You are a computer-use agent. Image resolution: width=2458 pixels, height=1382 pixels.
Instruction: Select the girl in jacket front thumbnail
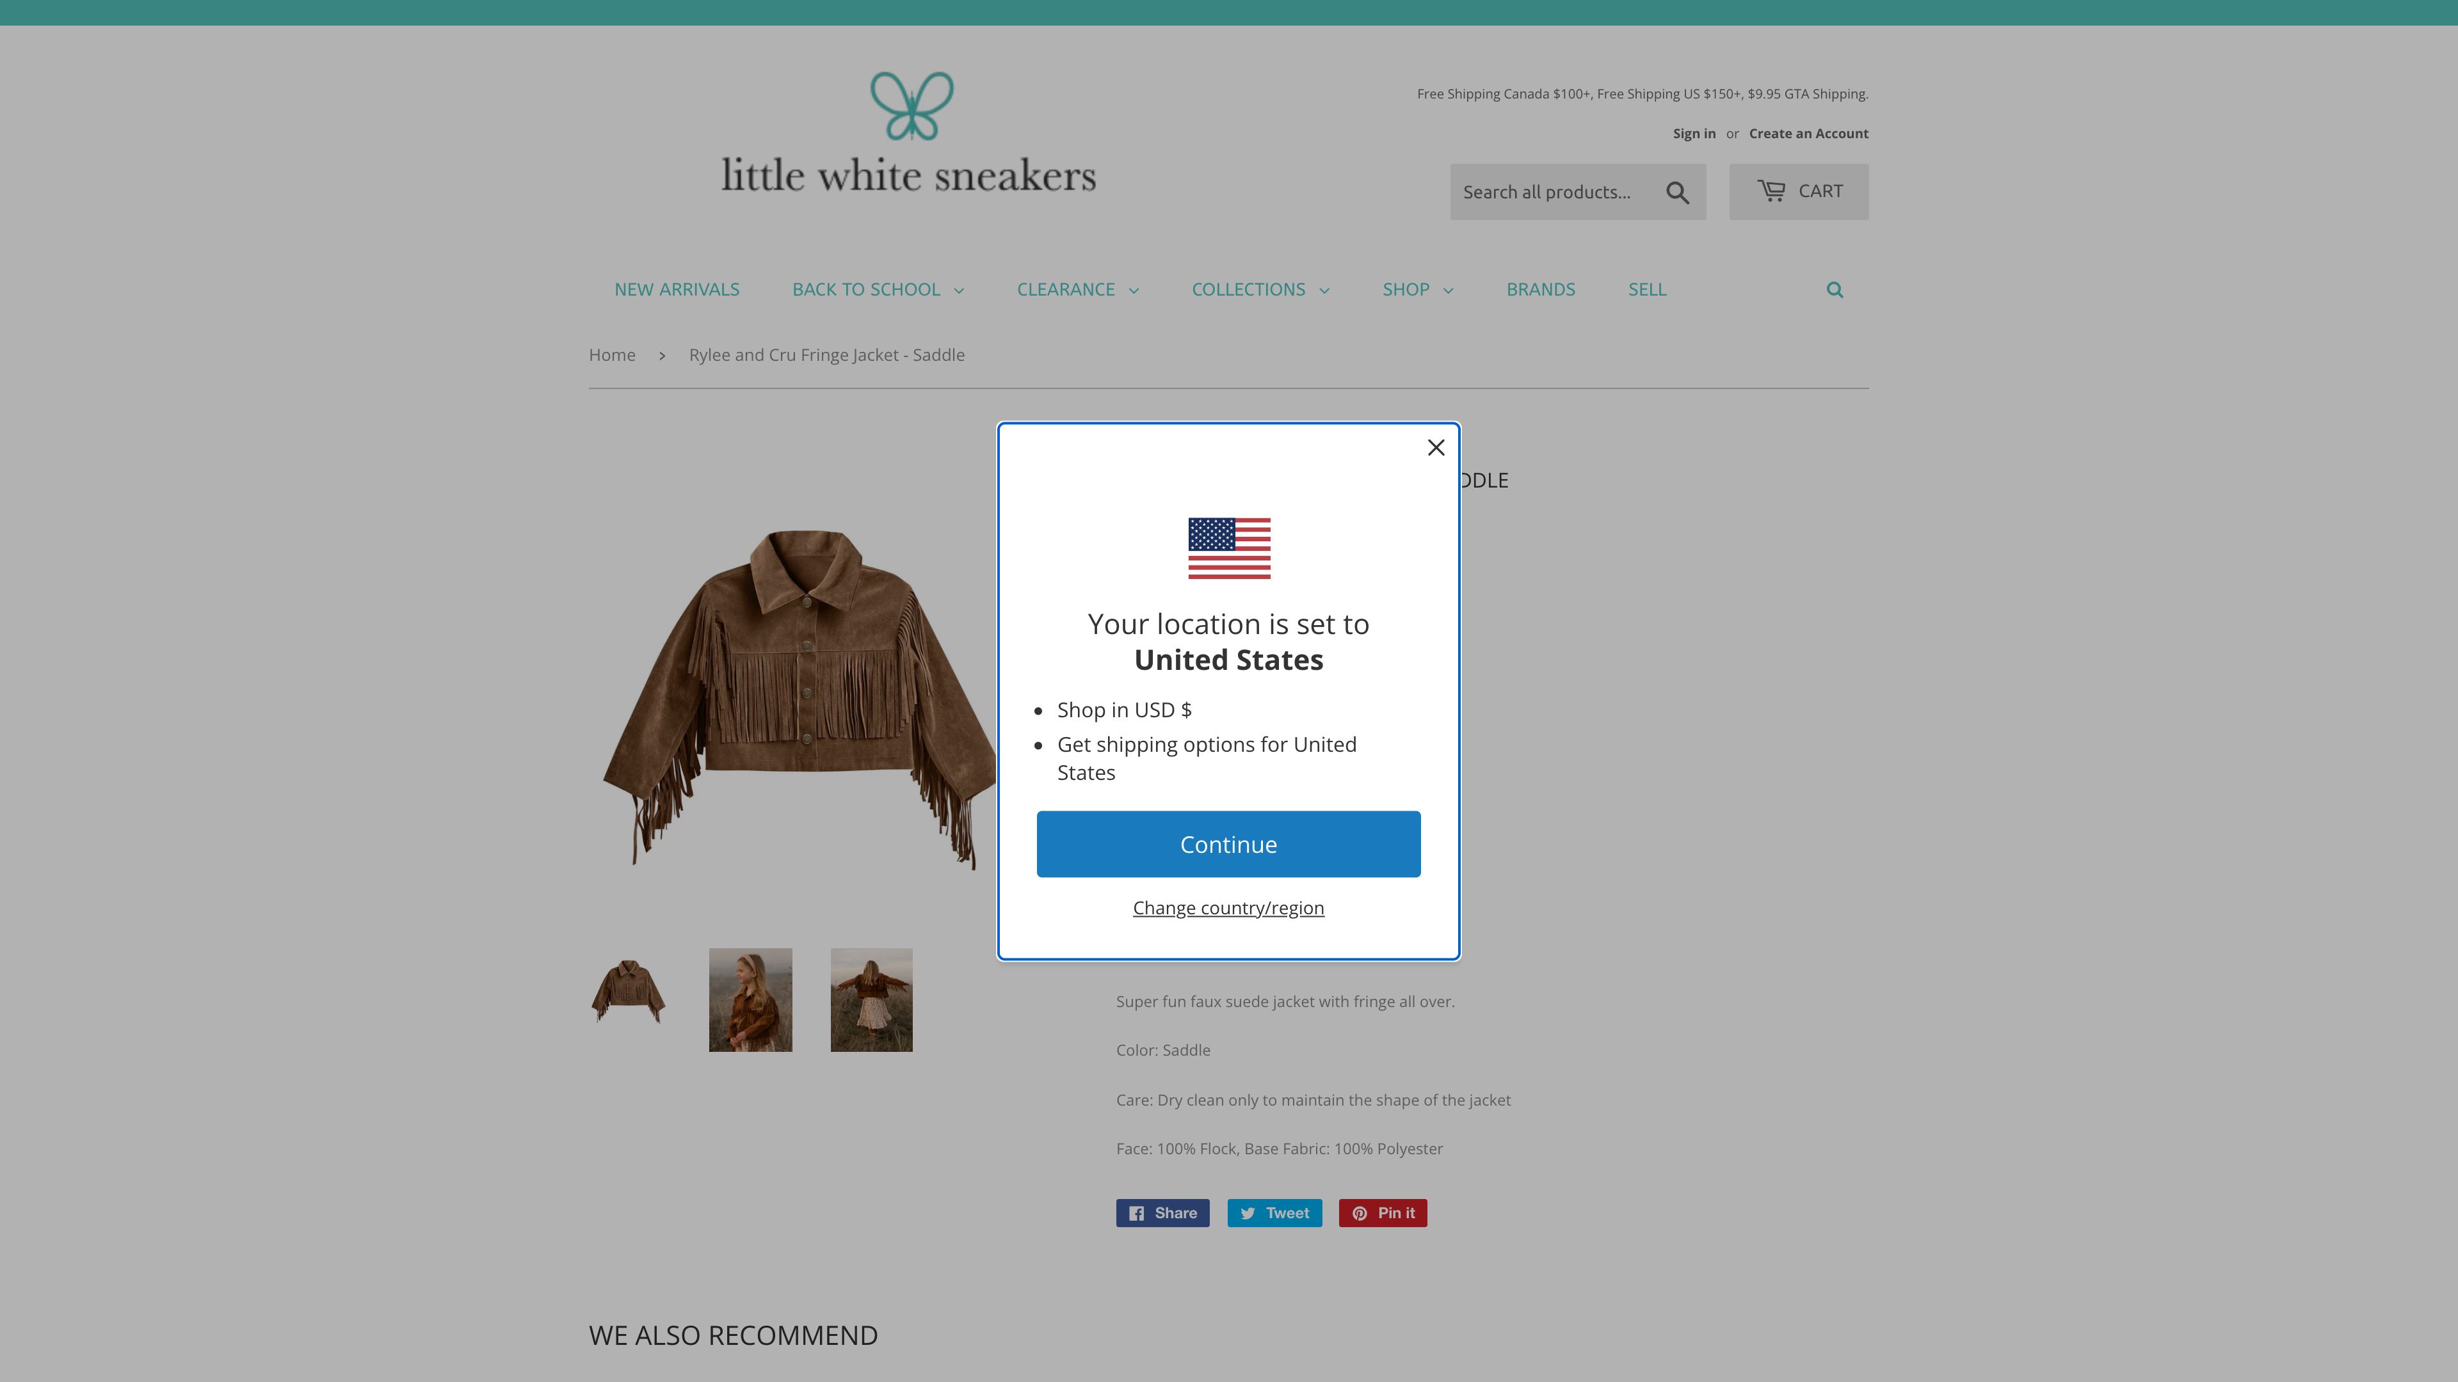click(750, 999)
